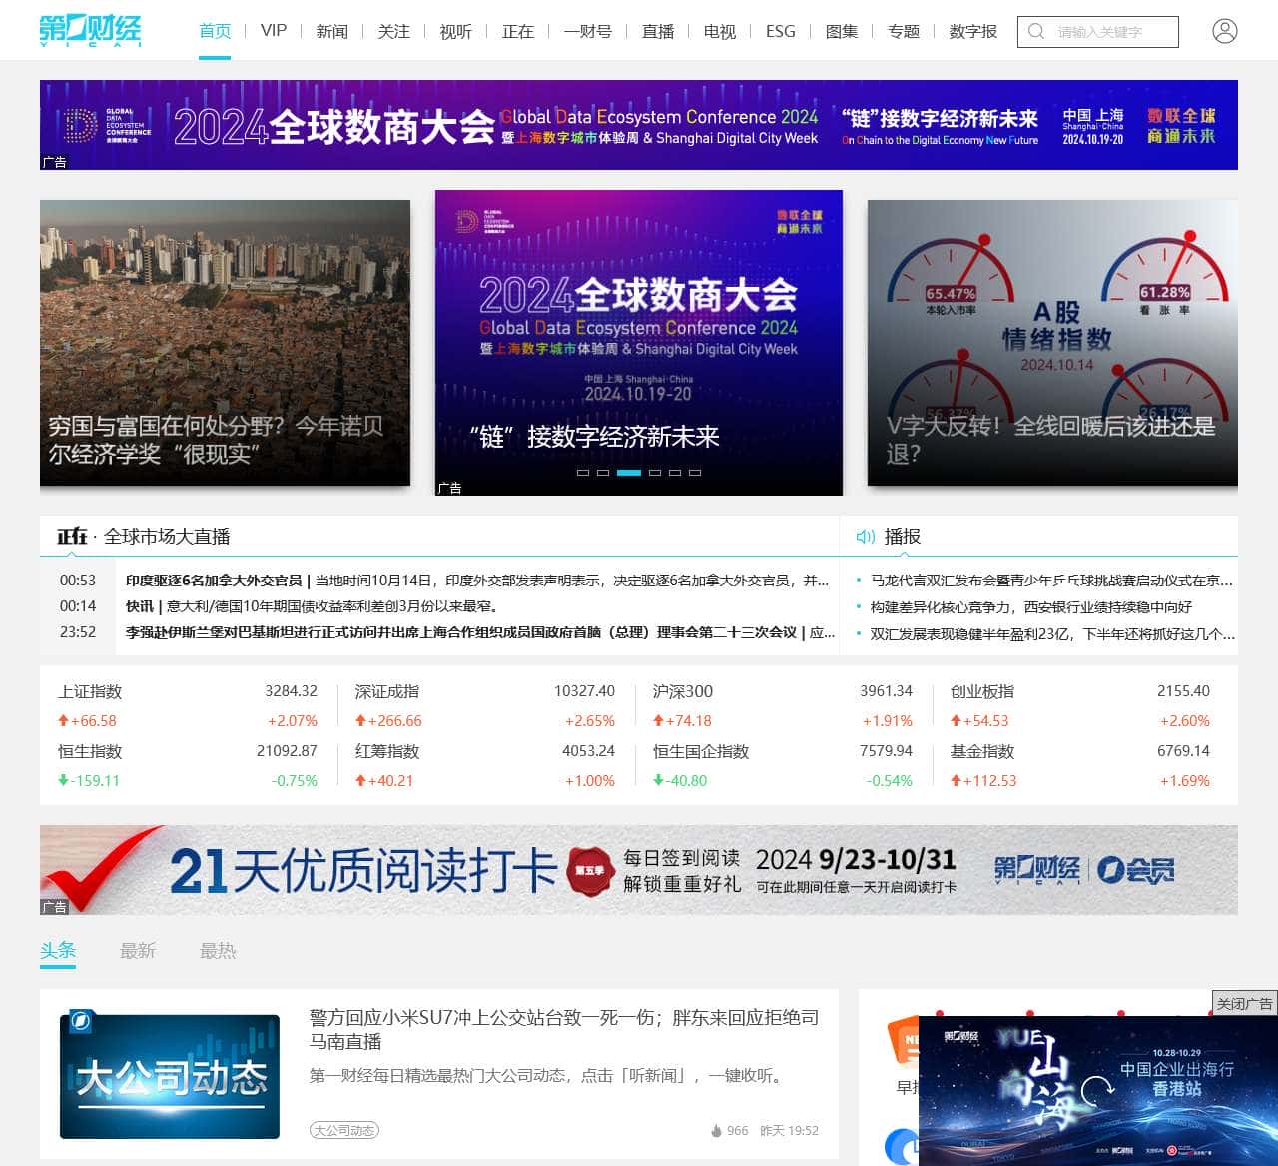Open the 构建差异化核心竞争力 broadcast item
1278x1166 pixels.
(x=1030, y=606)
